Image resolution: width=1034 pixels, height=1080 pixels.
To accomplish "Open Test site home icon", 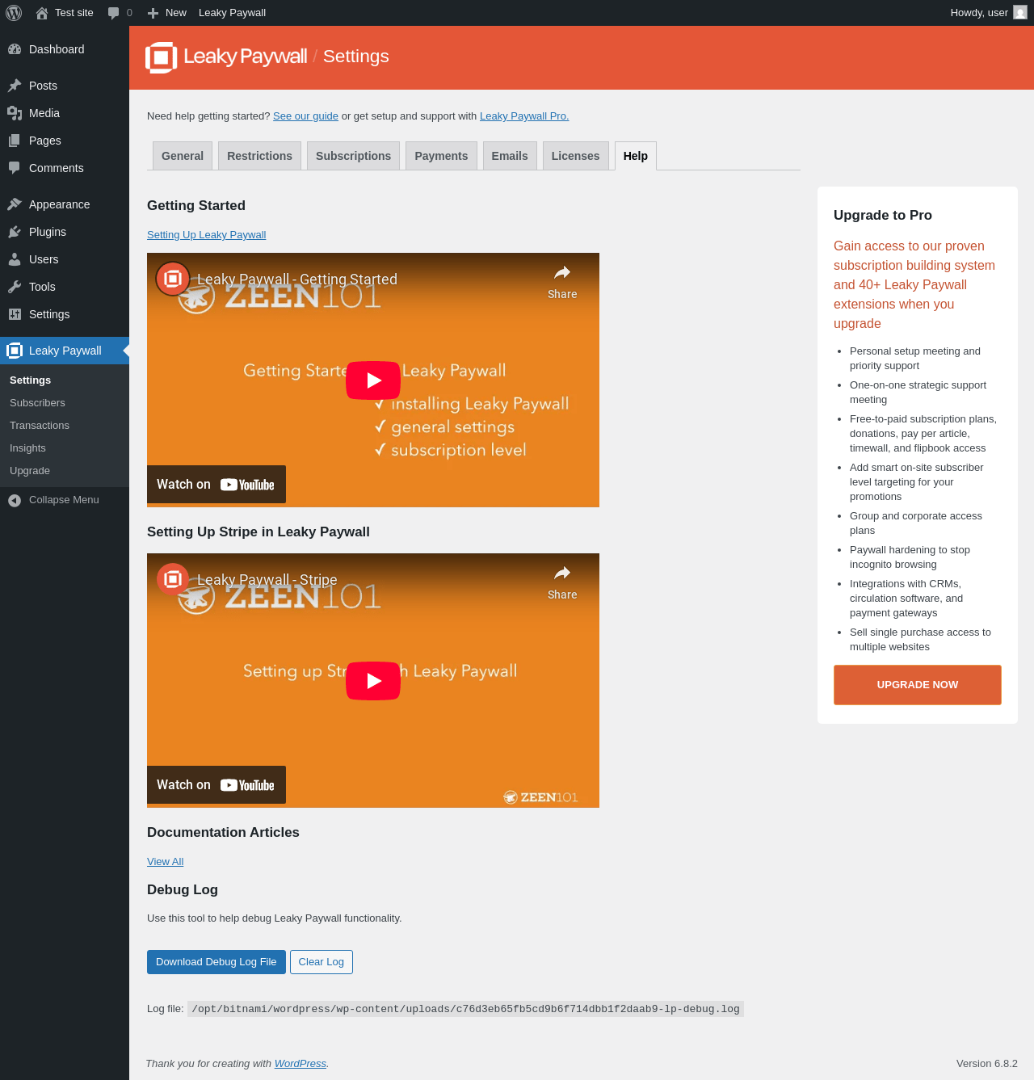I will (42, 13).
